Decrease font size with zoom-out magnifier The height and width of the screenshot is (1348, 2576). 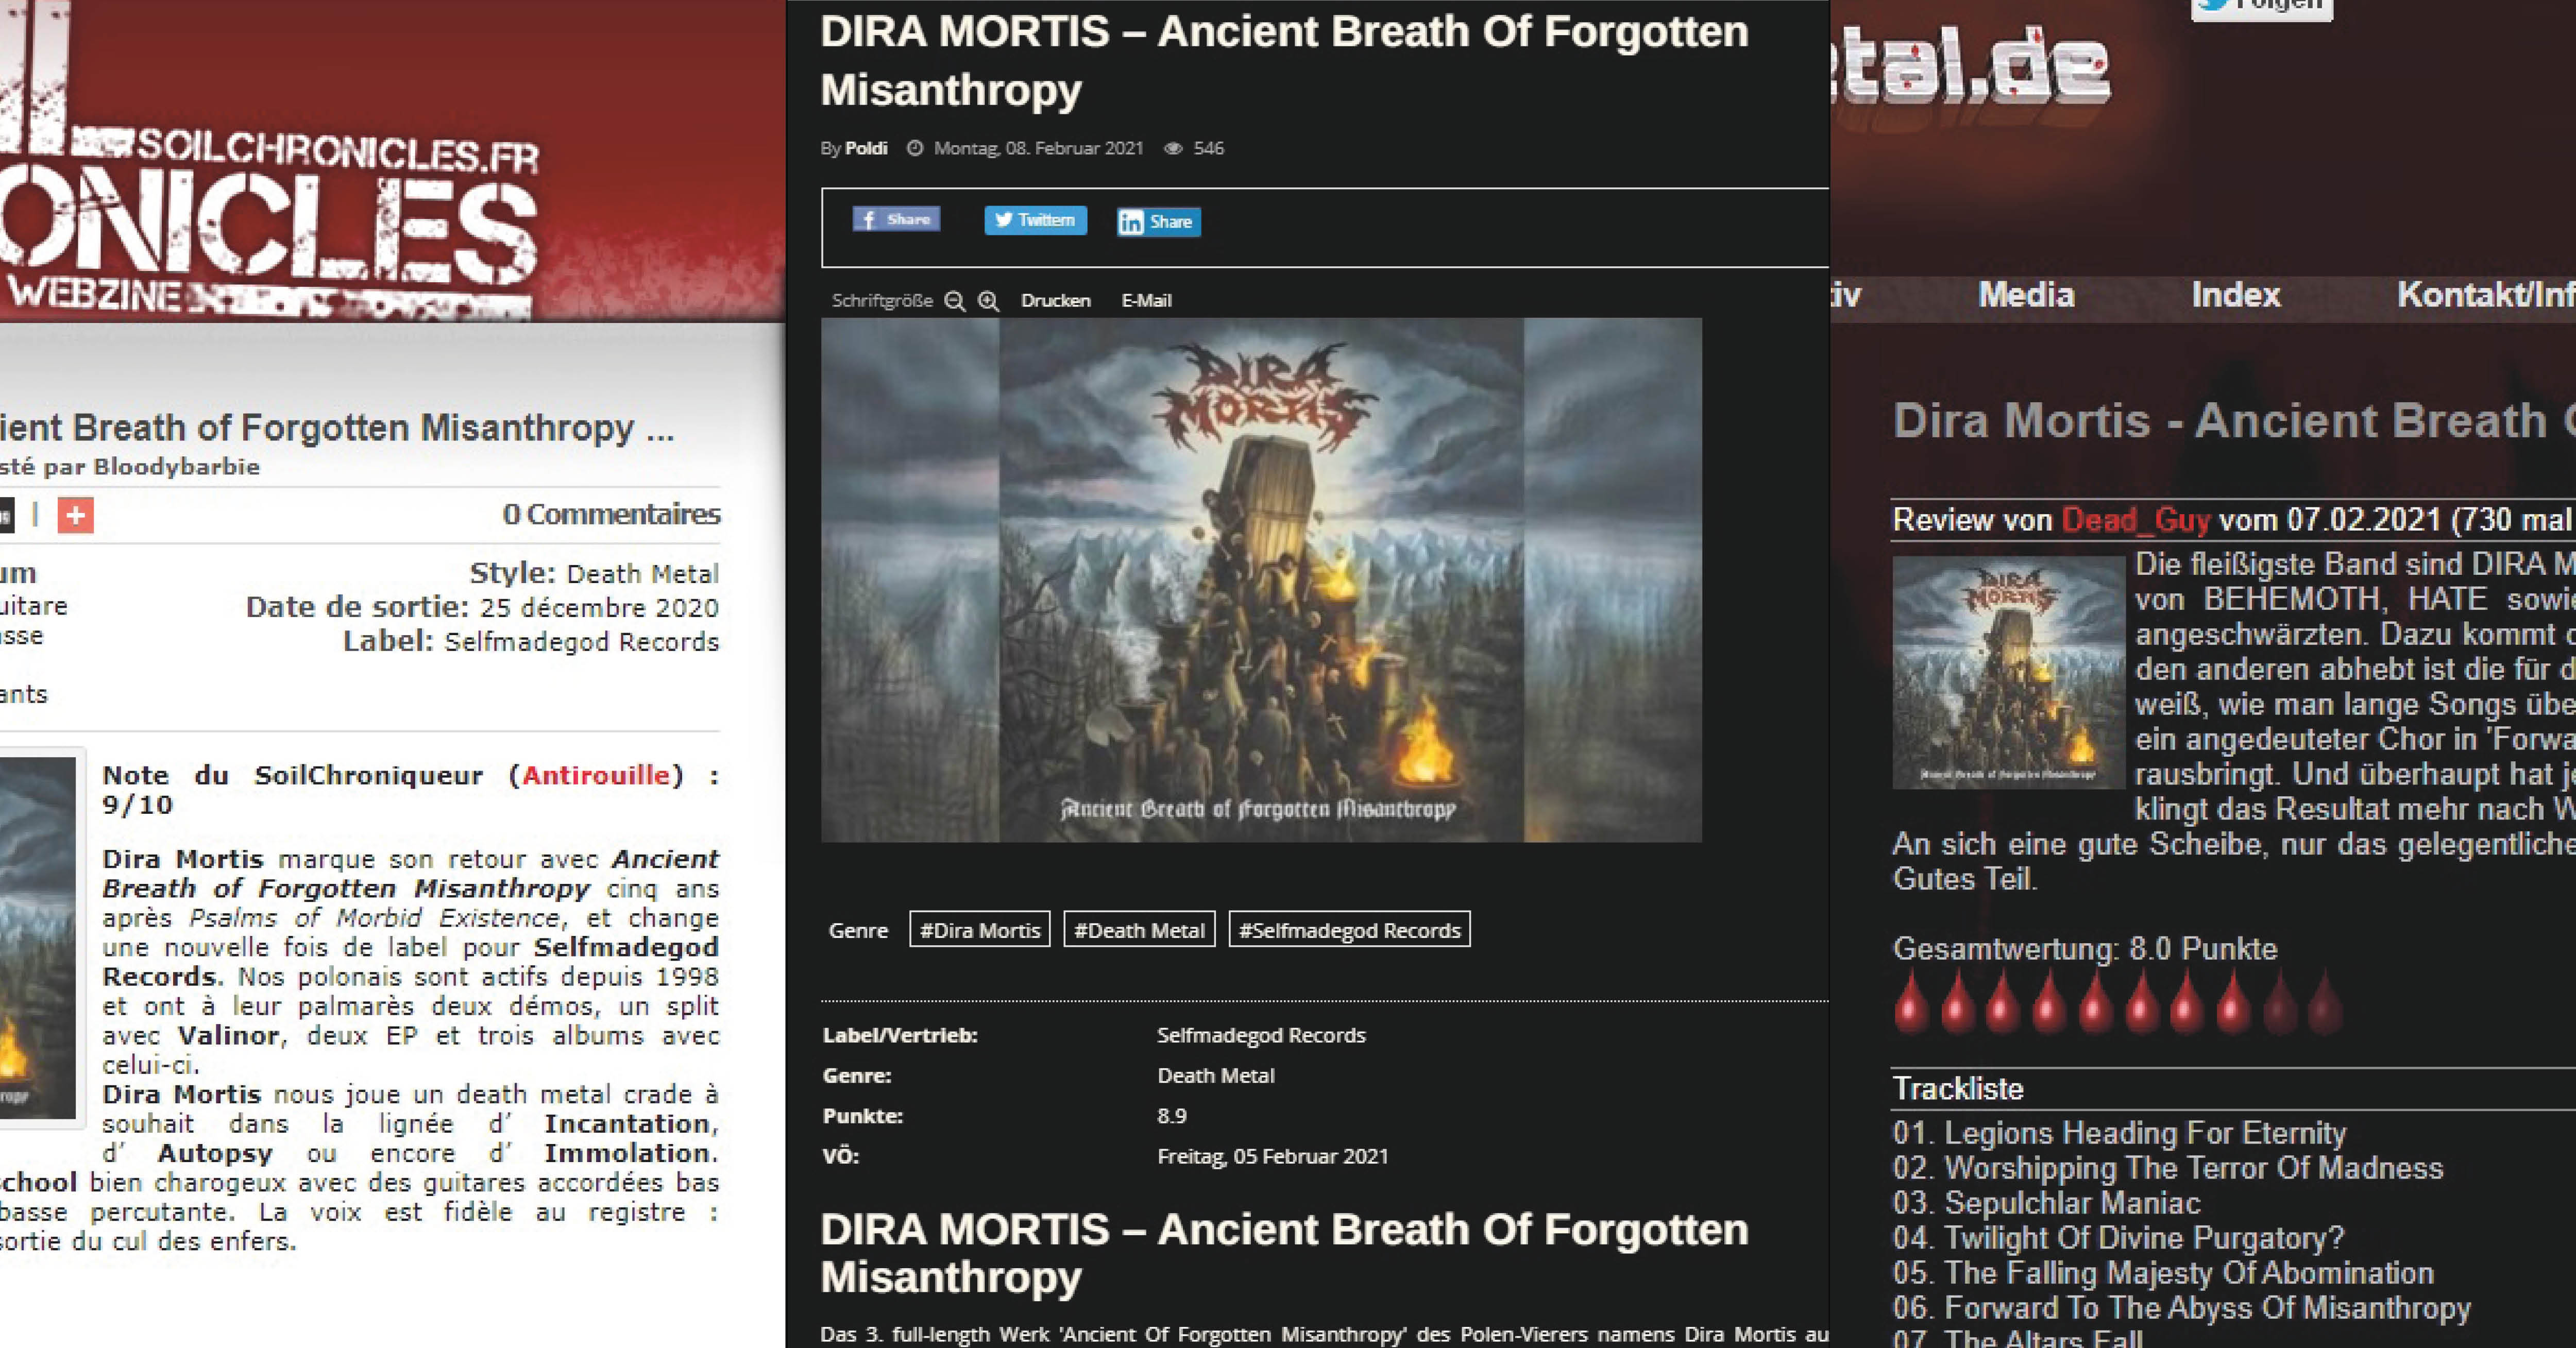tap(955, 301)
